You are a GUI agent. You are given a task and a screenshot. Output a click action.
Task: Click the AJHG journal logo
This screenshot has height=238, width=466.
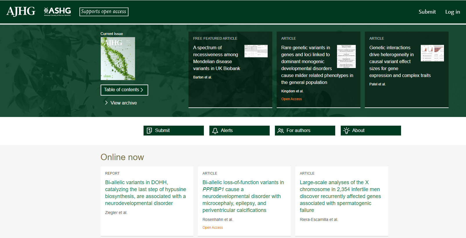pos(21,11)
